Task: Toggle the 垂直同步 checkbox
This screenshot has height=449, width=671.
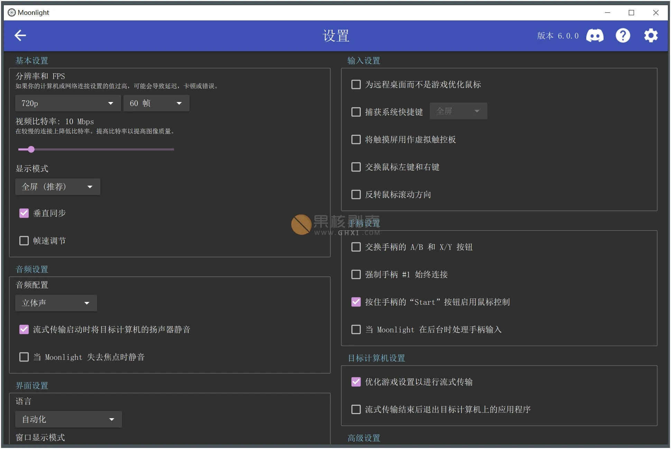Action: click(x=24, y=213)
